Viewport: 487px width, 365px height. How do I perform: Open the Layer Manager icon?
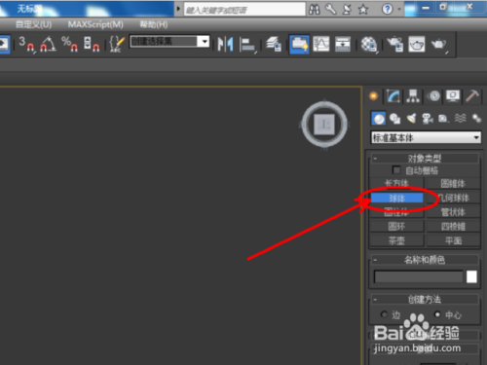[x=274, y=44]
